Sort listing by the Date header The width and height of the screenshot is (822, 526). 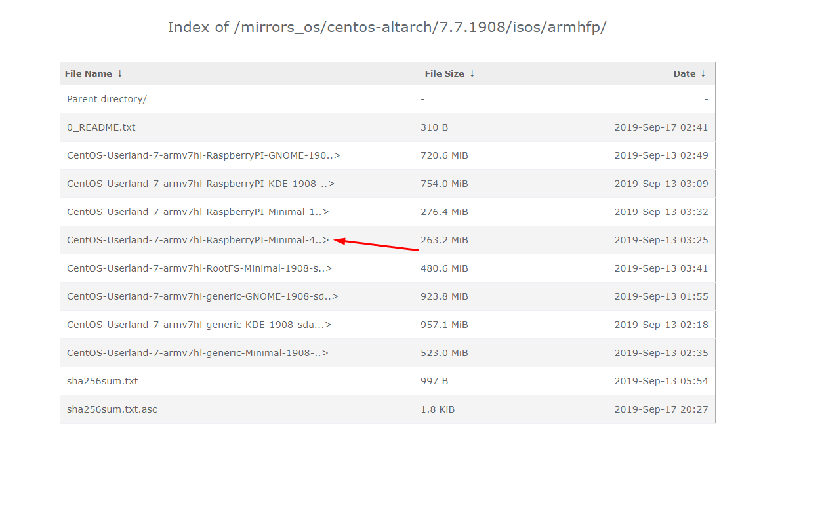tap(684, 74)
